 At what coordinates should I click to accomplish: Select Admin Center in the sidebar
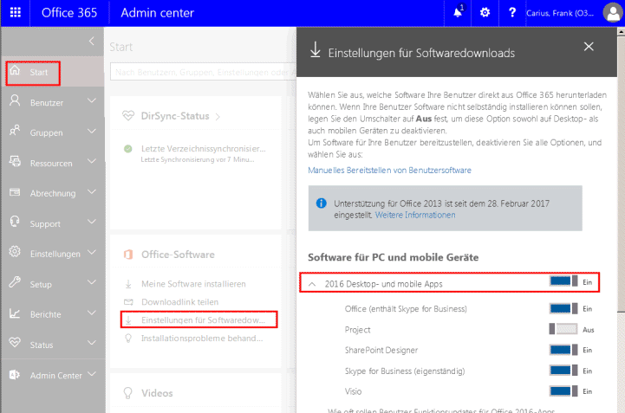(x=55, y=376)
